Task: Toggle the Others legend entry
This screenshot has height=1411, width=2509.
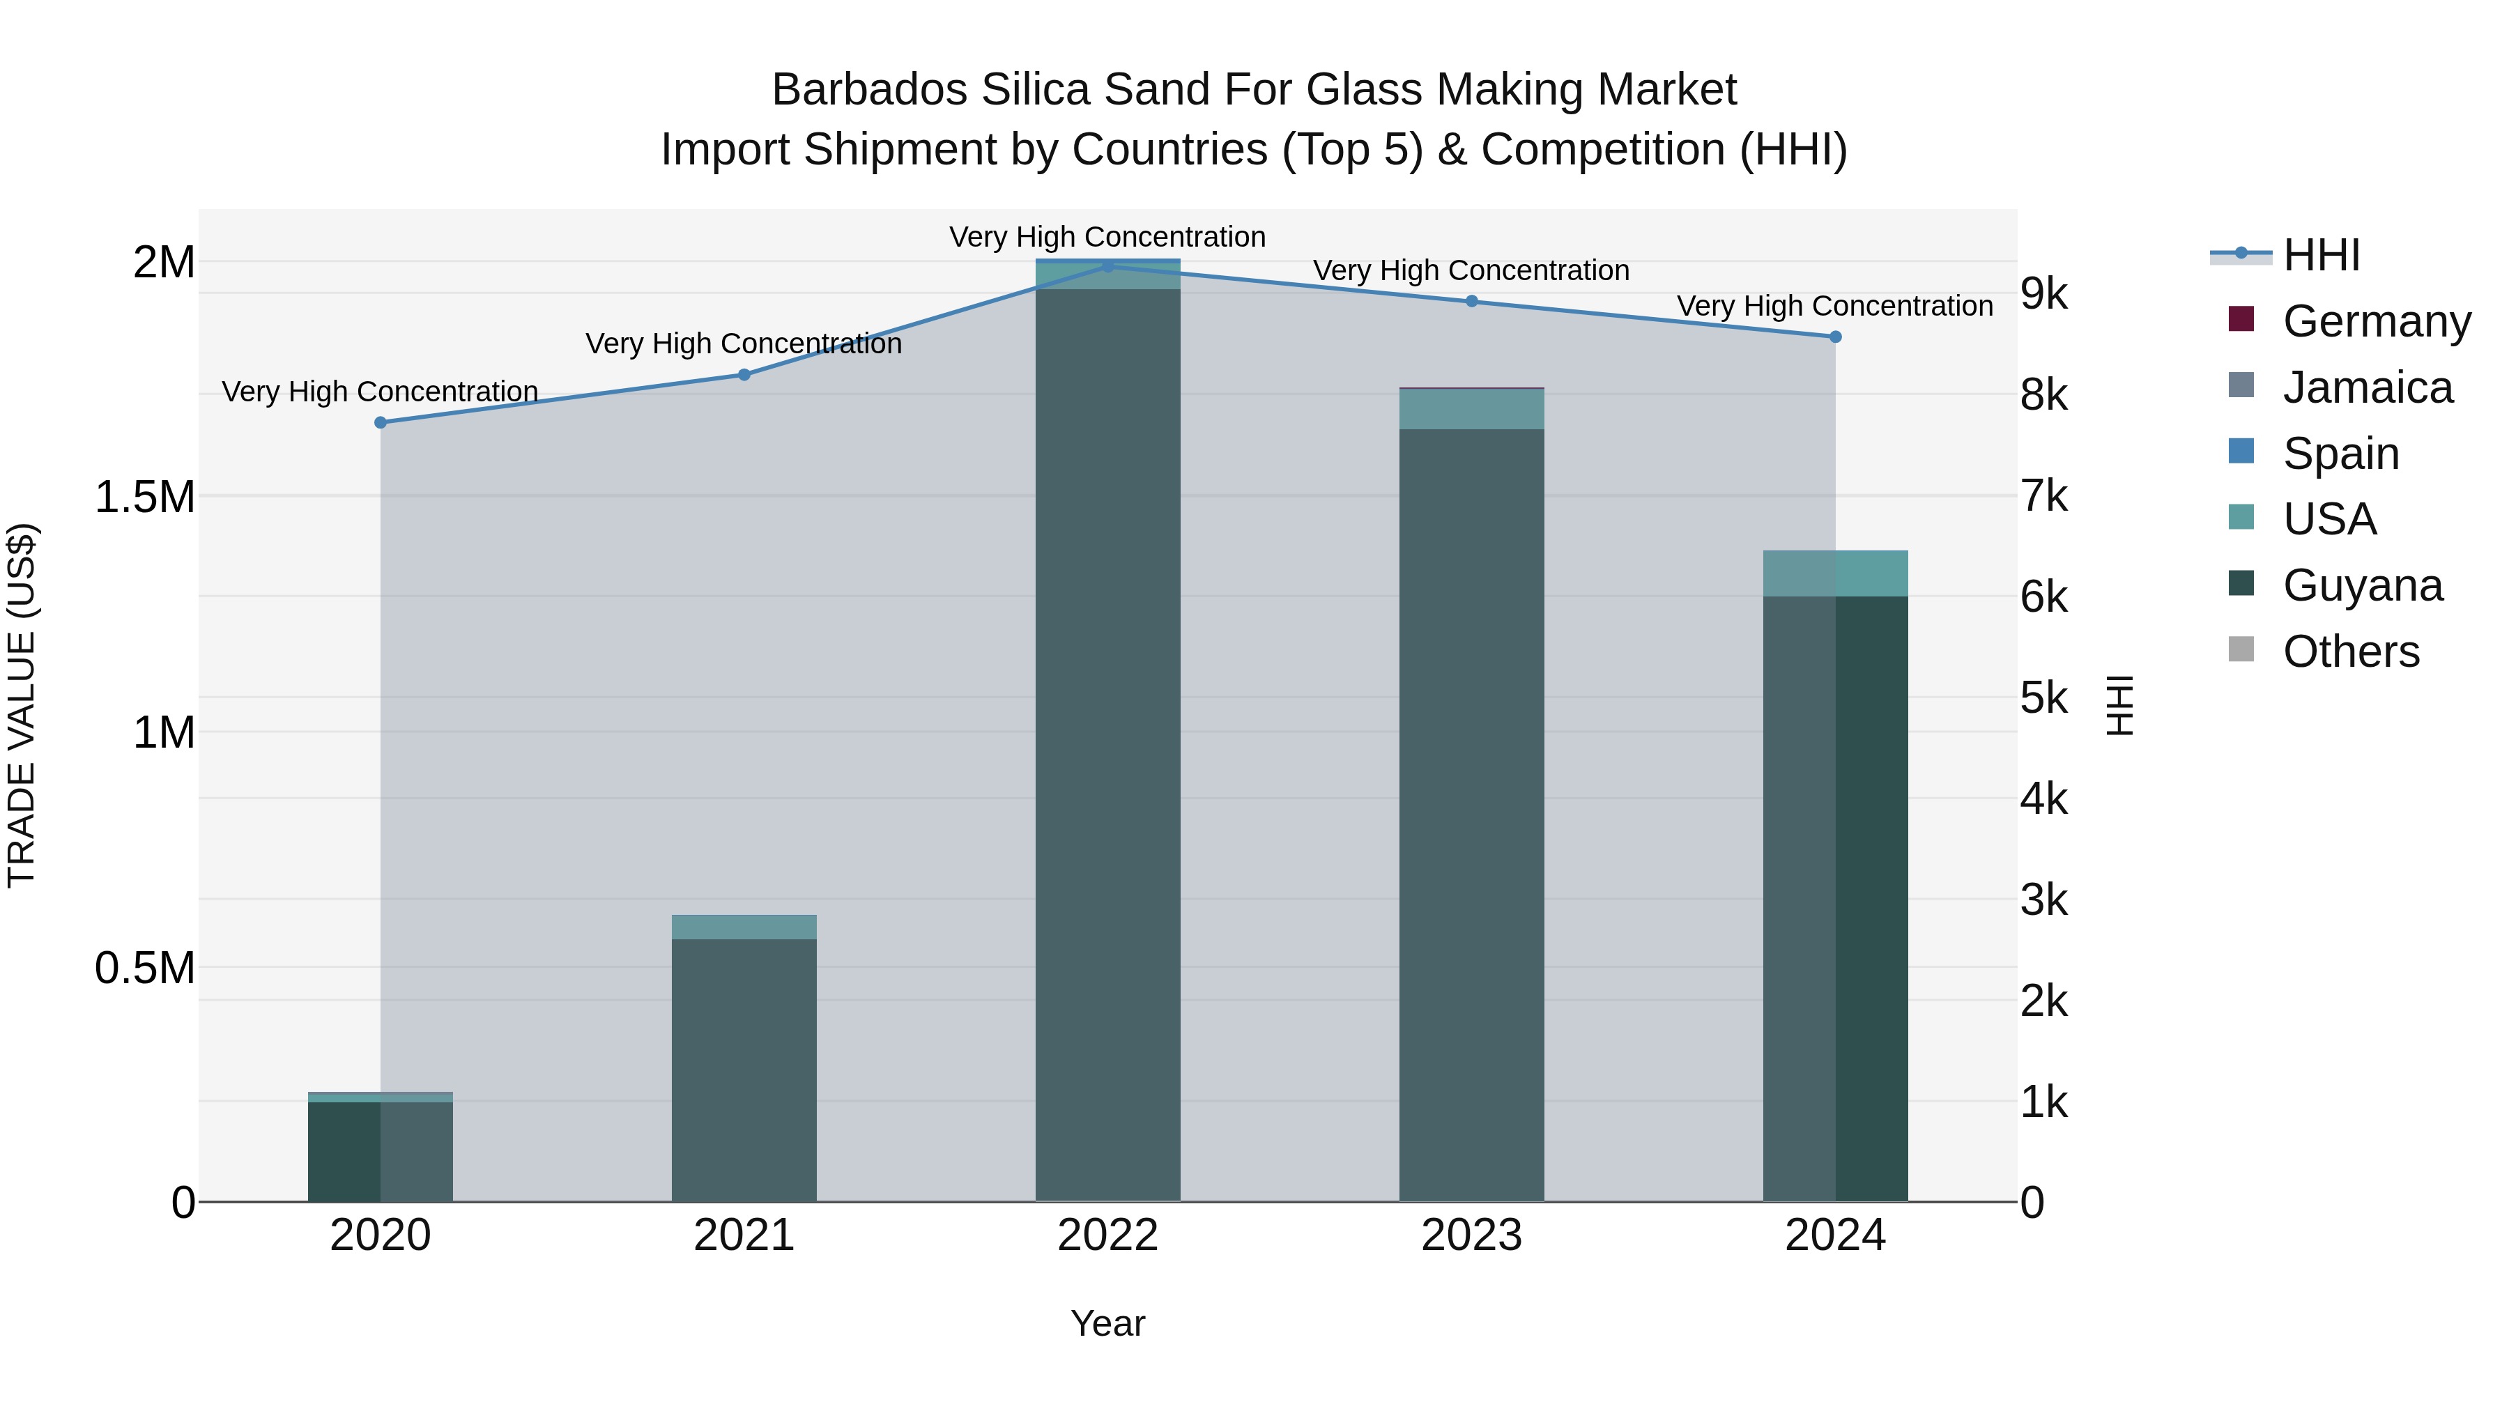Action: [2324, 651]
